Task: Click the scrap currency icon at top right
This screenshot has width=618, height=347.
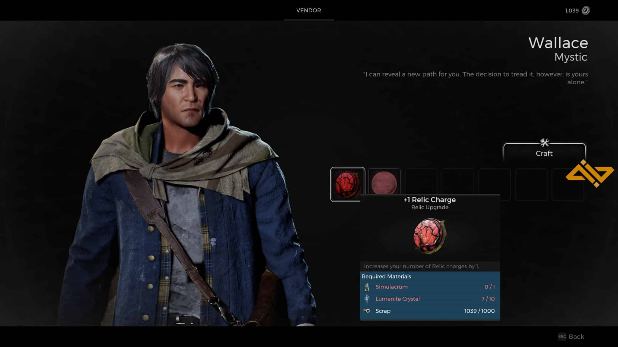Action: pyautogui.click(x=586, y=11)
